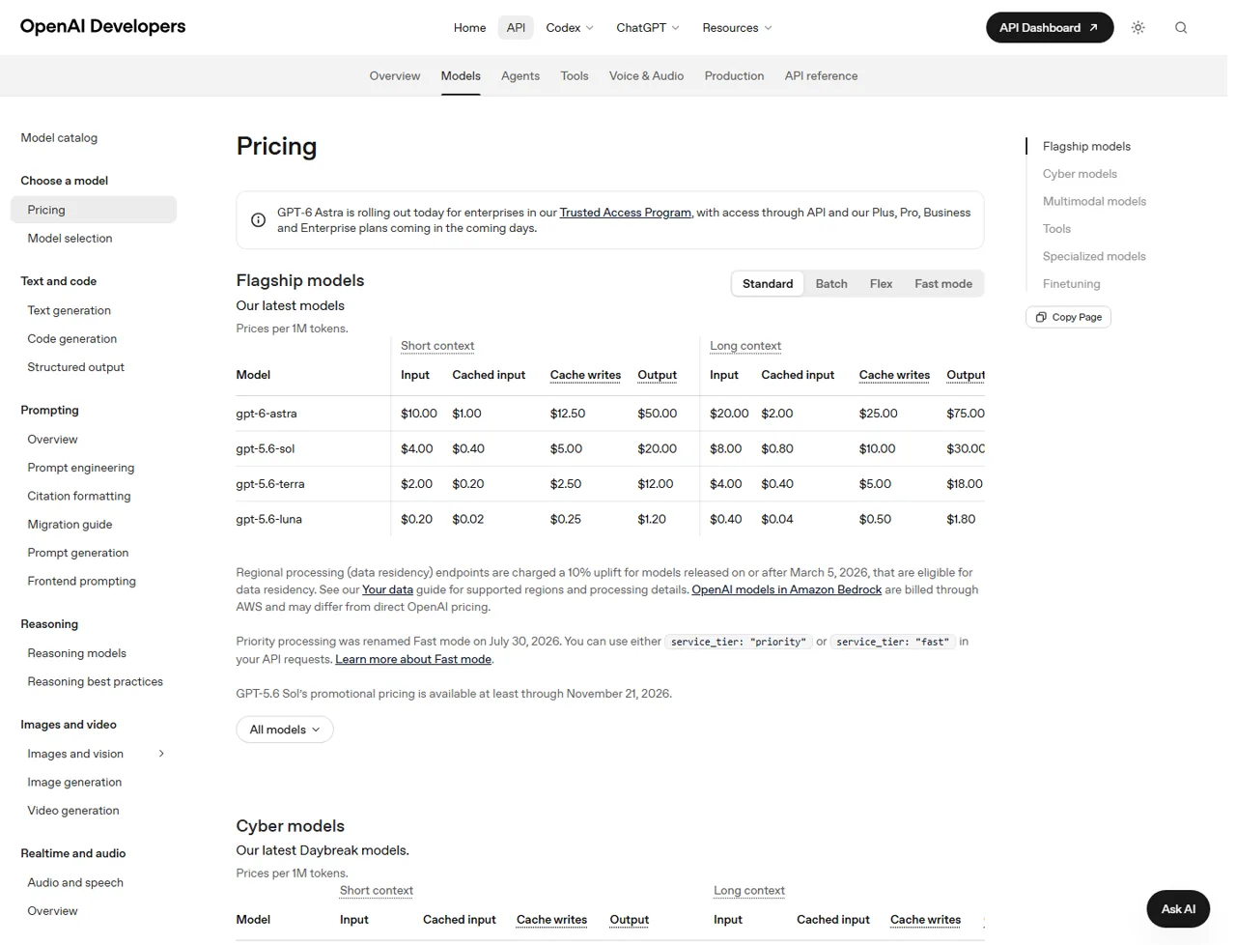The height and width of the screenshot is (945, 1236).
Task: Open Model selection in sidebar
Action: [70, 239]
